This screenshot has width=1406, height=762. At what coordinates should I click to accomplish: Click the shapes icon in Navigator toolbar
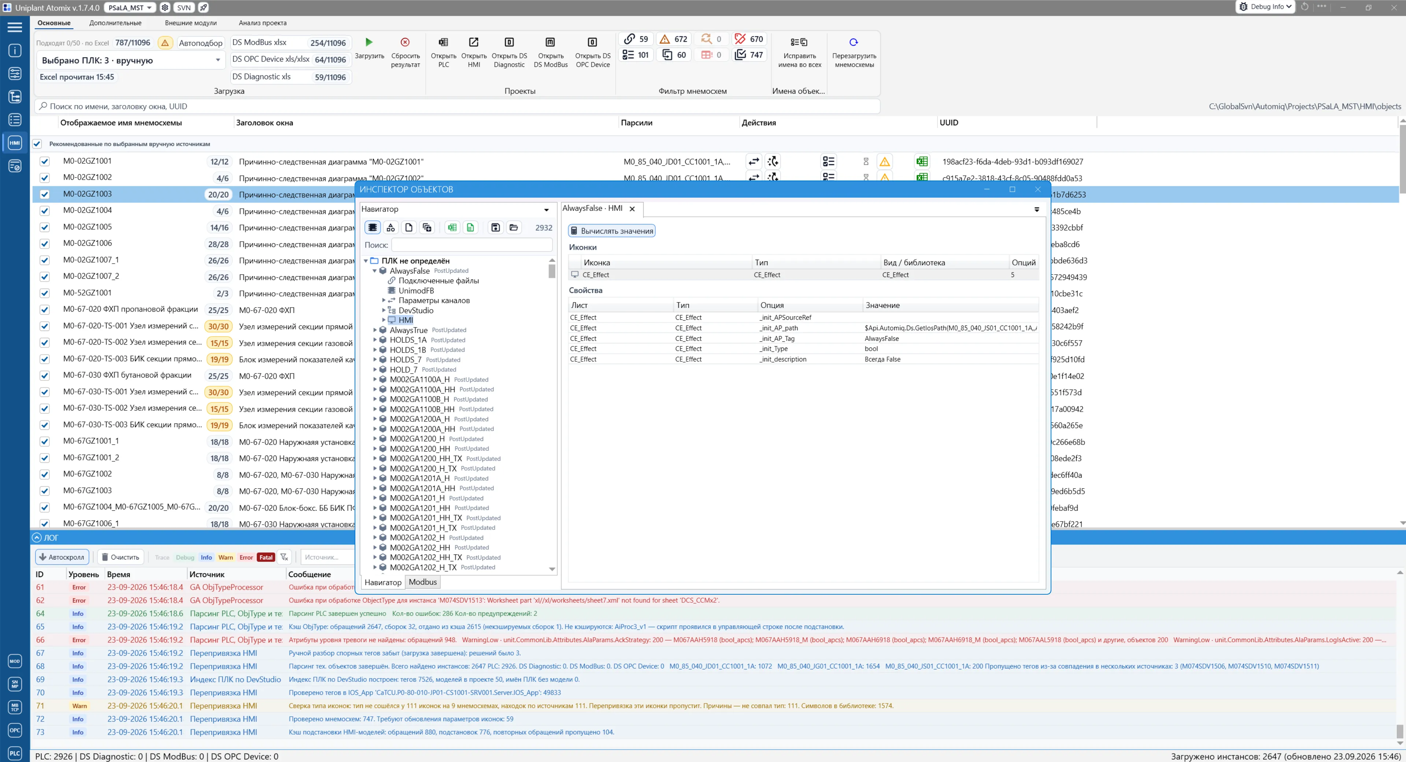391,227
